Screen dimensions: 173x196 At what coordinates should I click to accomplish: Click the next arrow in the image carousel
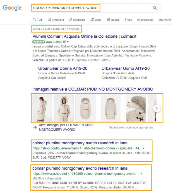click(157, 108)
